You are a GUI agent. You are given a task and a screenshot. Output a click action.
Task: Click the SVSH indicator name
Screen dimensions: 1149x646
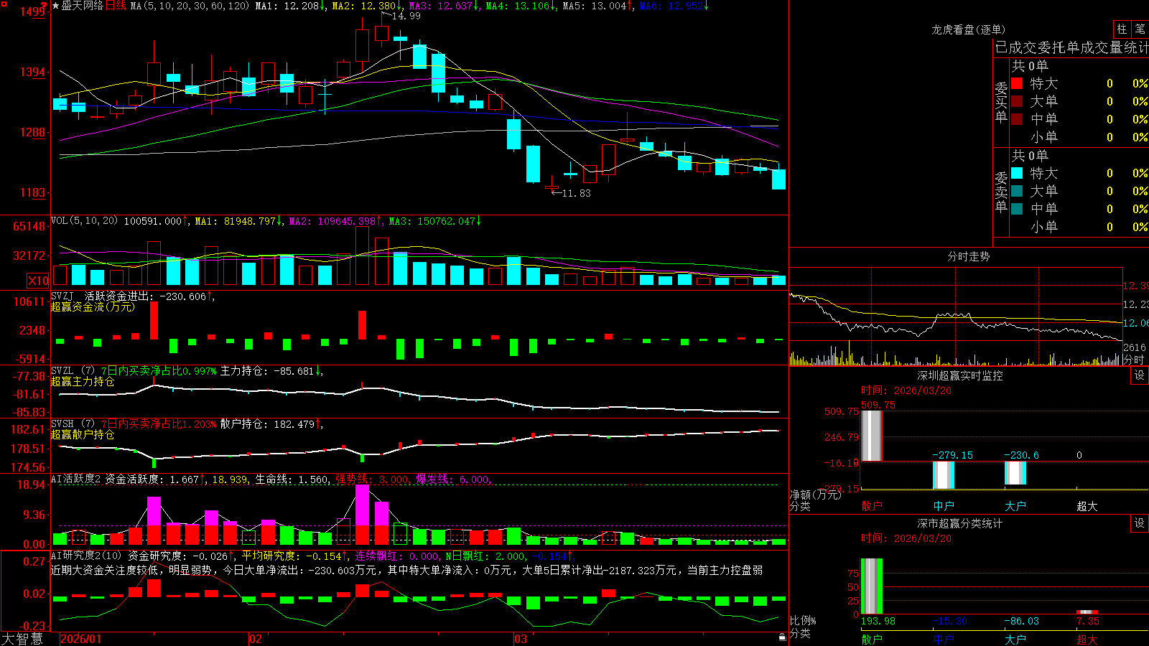click(62, 424)
